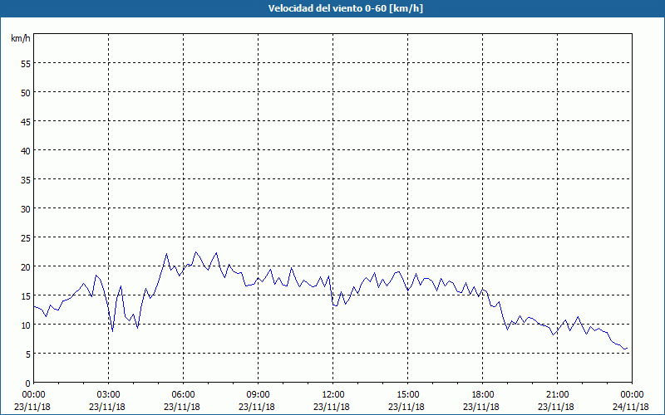
Task: Click the 55 value on the y-axis
Action: tap(26, 64)
